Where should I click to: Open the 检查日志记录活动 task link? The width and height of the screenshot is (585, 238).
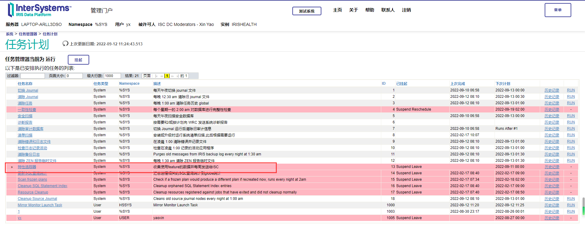tap(32, 148)
